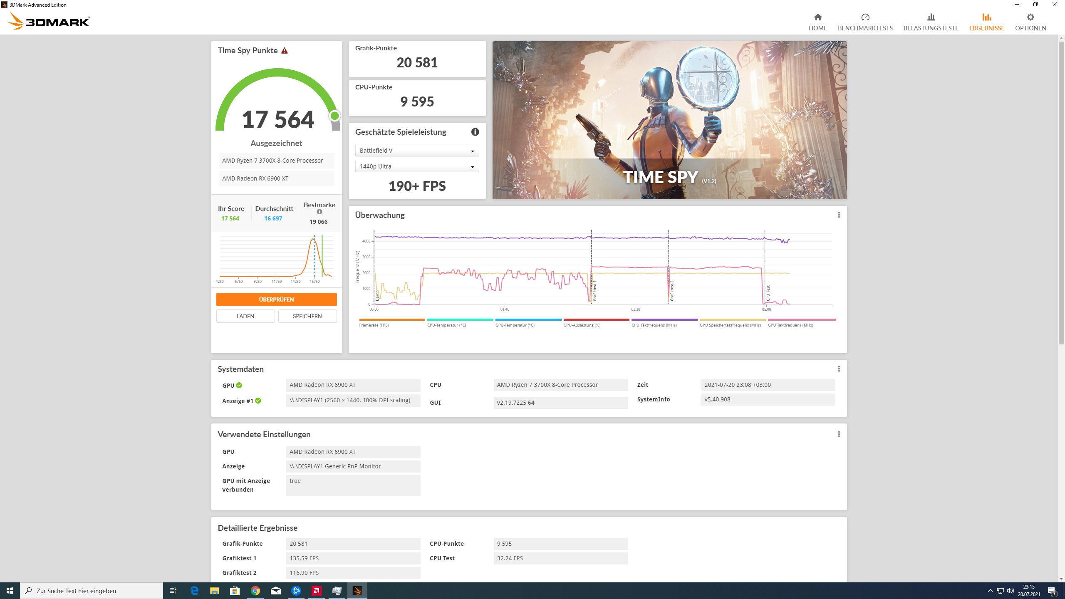Click the Time Spy warning triangle icon
Screen dimensions: 1065x599
[x=285, y=51]
